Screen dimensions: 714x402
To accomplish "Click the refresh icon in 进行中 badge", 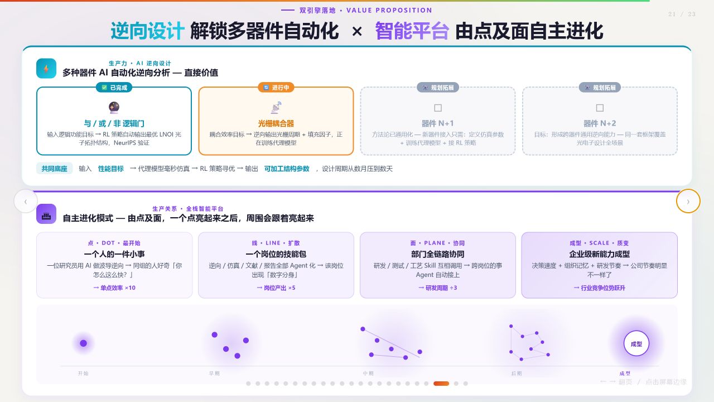I will [266, 88].
